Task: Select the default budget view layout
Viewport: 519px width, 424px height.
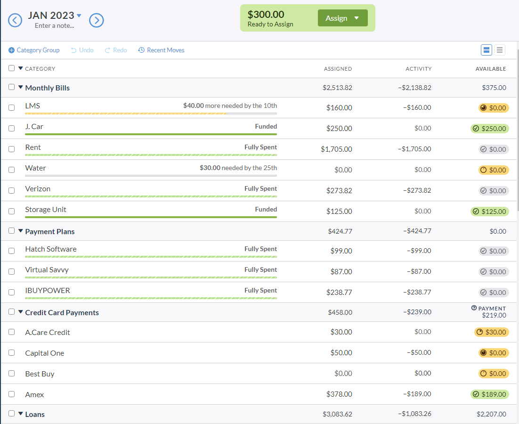Action: (486, 50)
